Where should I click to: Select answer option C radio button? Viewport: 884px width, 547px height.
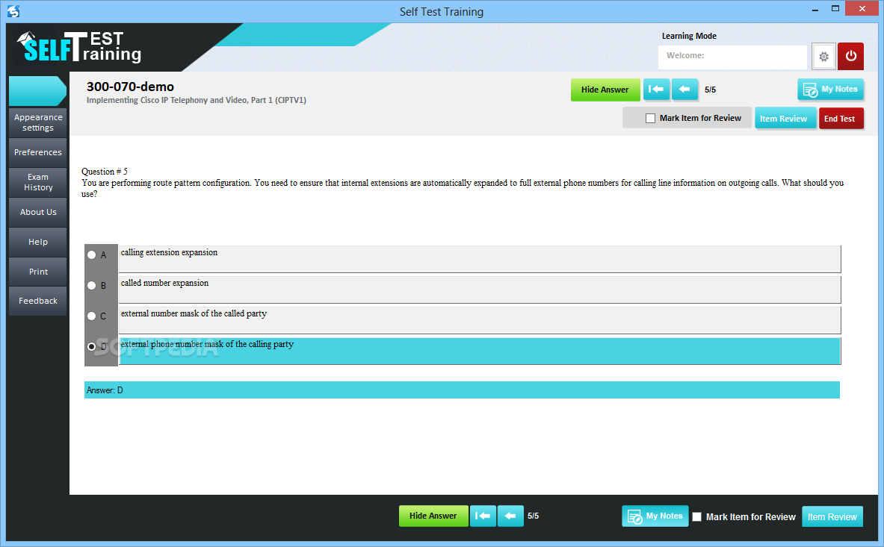[x=91, y=316]
